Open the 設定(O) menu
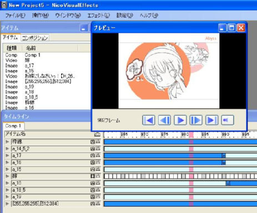The height and width of the screenshot is (213, 257). click(125, 16)
